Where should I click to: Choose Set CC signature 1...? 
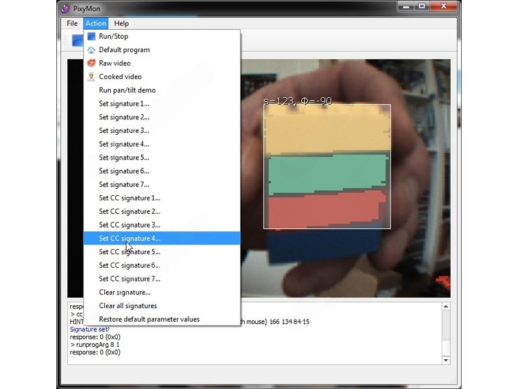[129, 198]
